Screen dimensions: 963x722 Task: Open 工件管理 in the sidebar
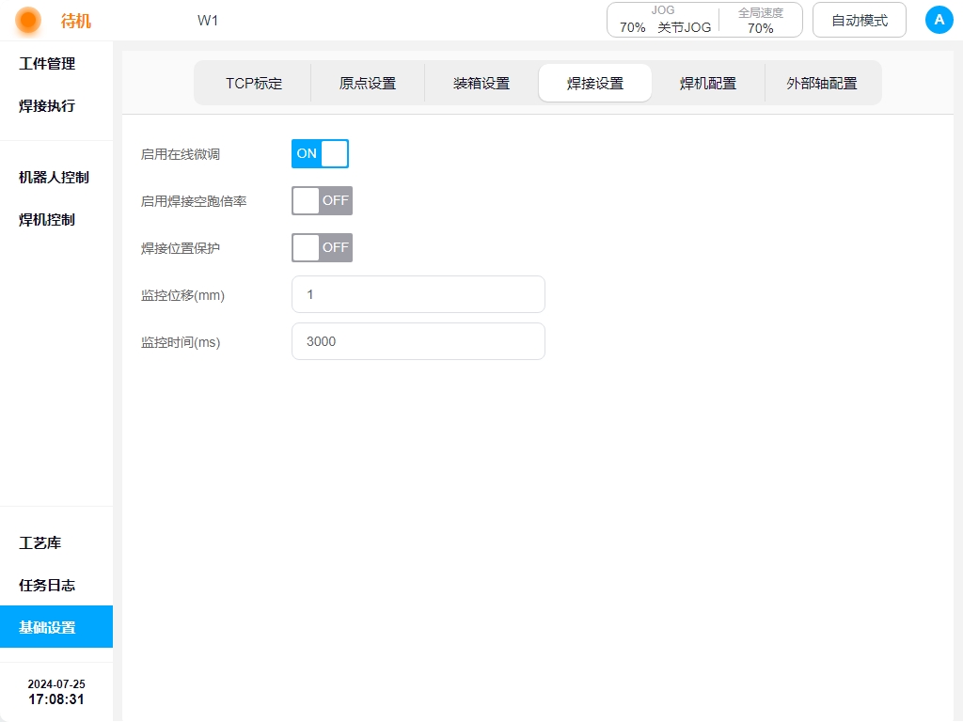coord(47,64)
